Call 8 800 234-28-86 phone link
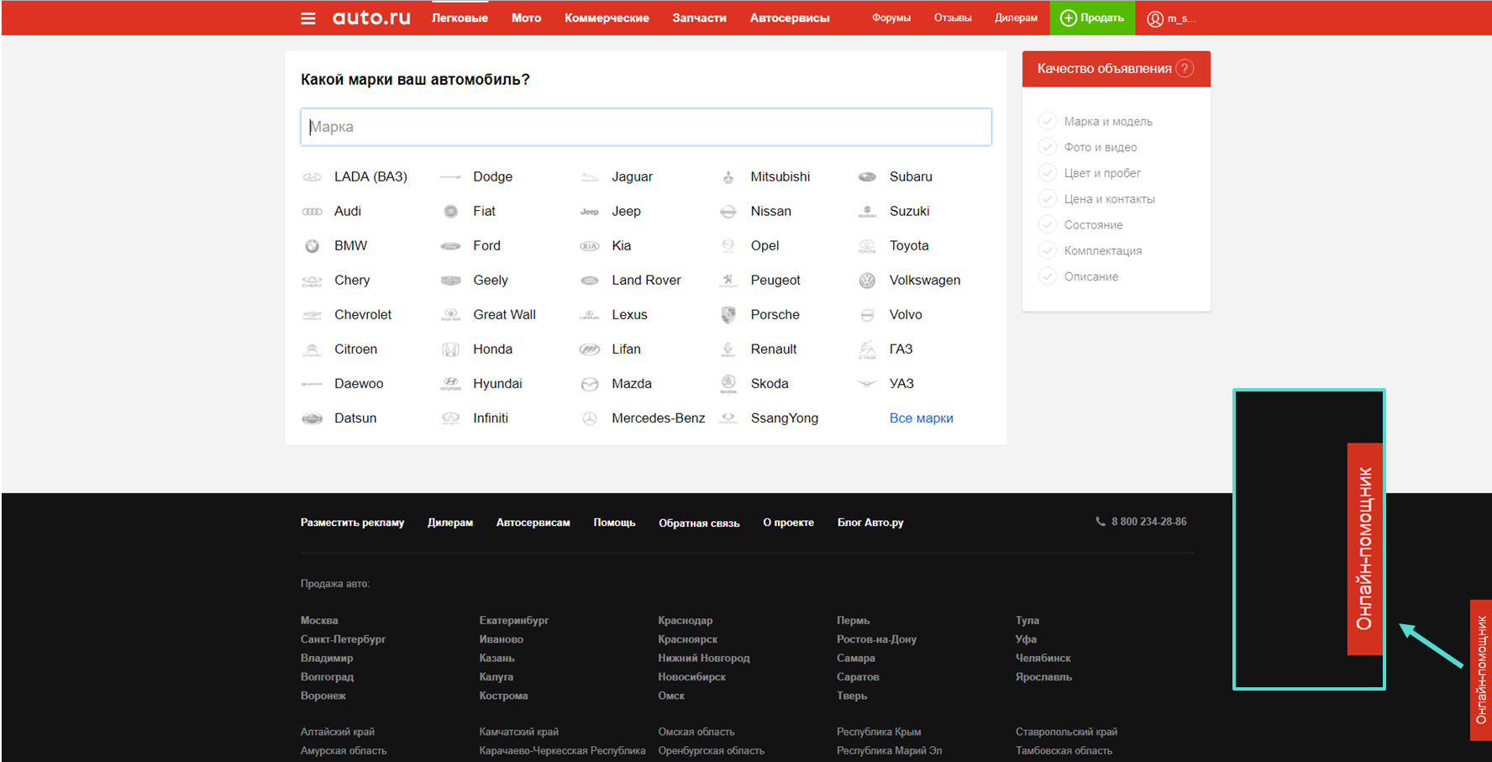1492x762 pixels. pos(1148,522)
